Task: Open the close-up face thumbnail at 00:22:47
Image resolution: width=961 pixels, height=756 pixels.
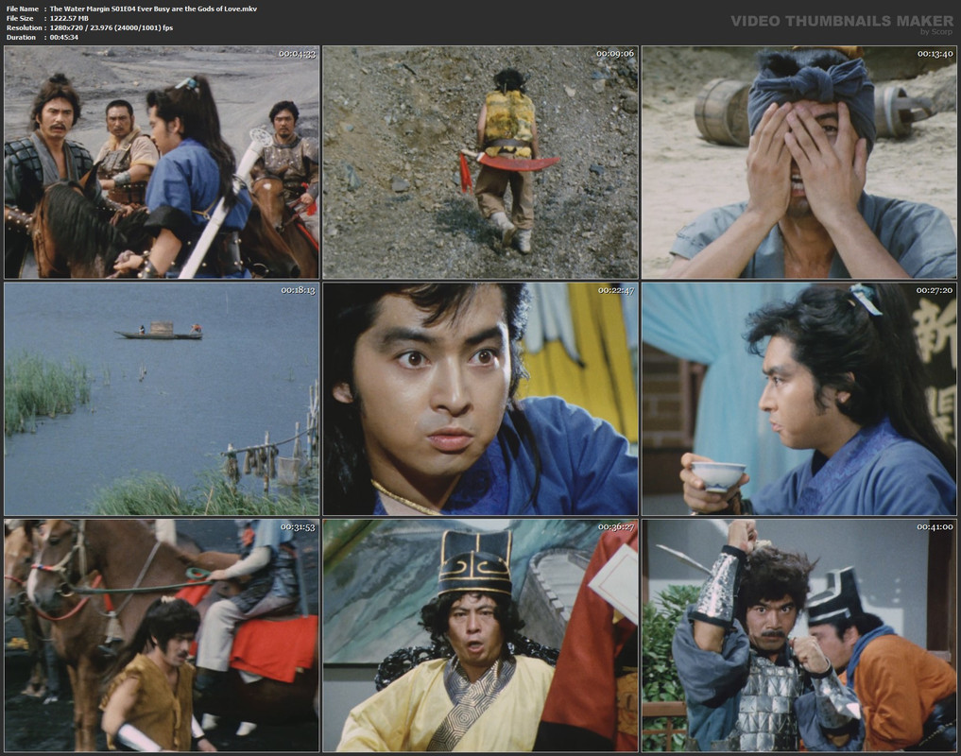Action: coord(480,399)
